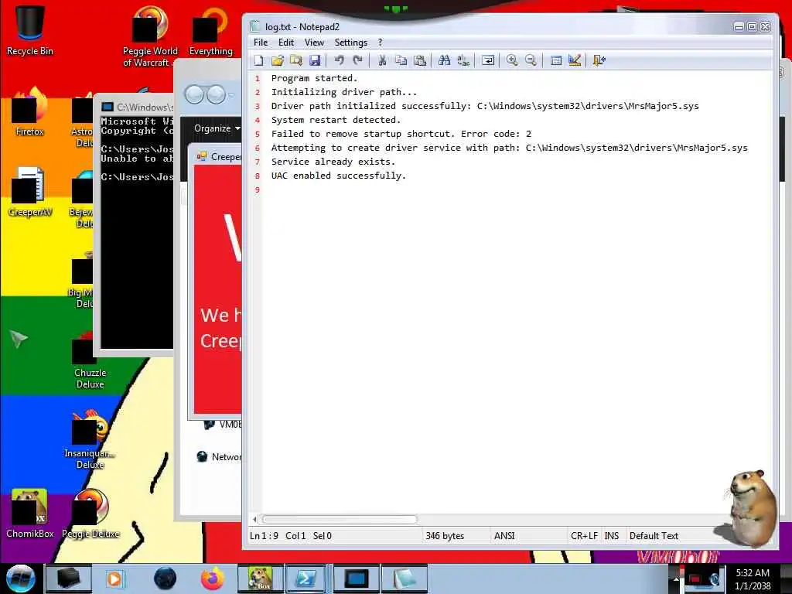Open the ? help menu
Screen dimensions: 792x594
(381, 43)
